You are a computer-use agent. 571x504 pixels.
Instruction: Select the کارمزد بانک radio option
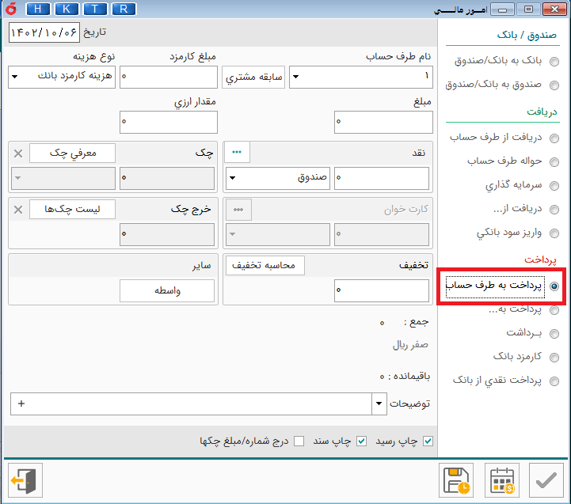point(554,358)
